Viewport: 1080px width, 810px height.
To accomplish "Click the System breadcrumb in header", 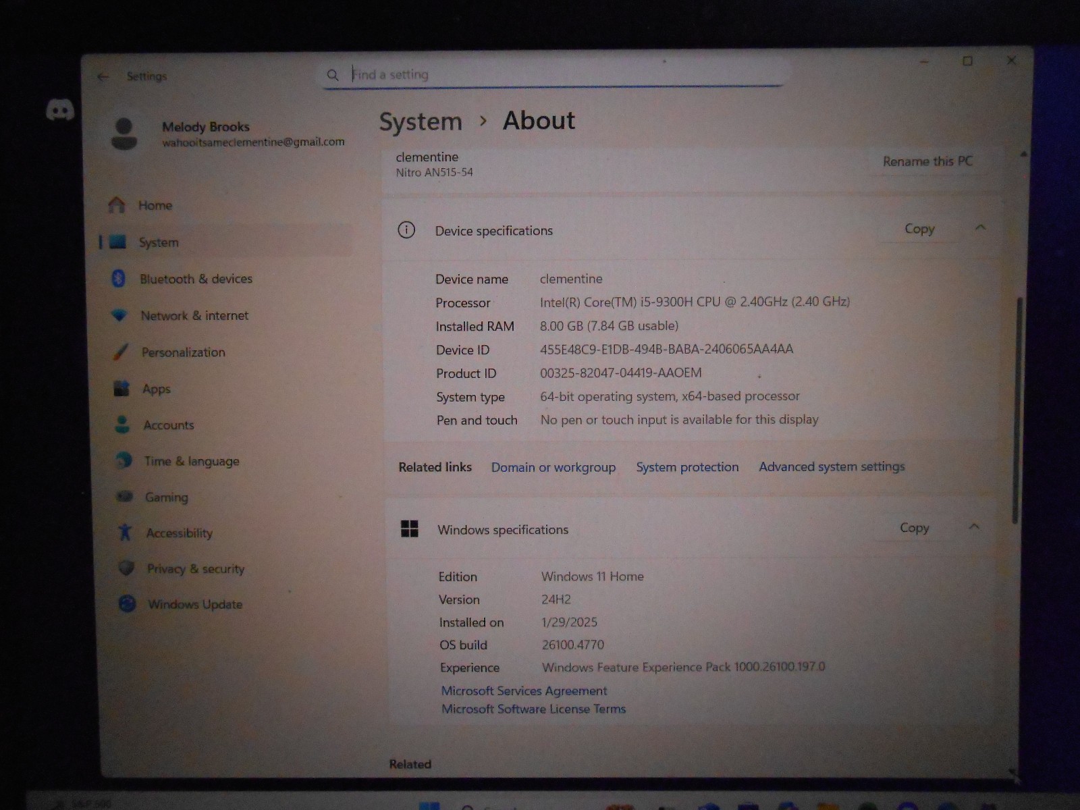I will (421, 122).
